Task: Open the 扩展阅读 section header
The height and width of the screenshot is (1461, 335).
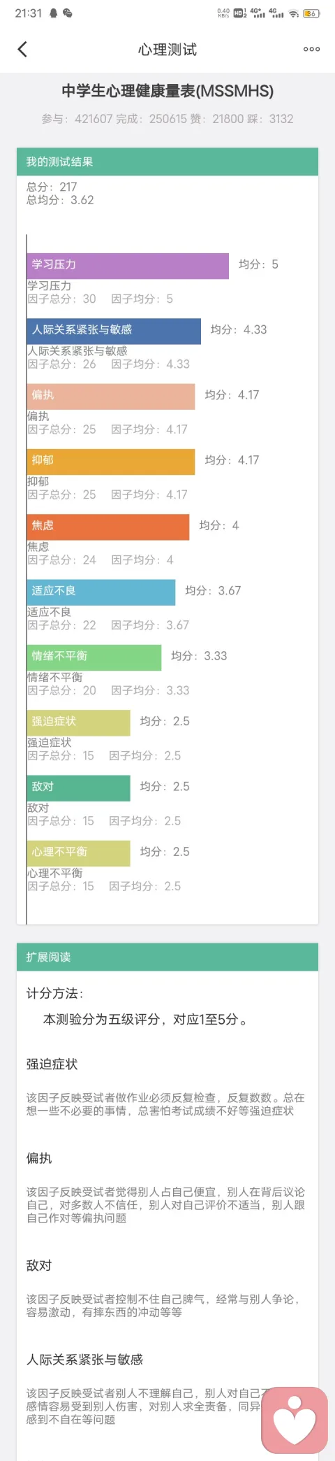Action: 167,957
